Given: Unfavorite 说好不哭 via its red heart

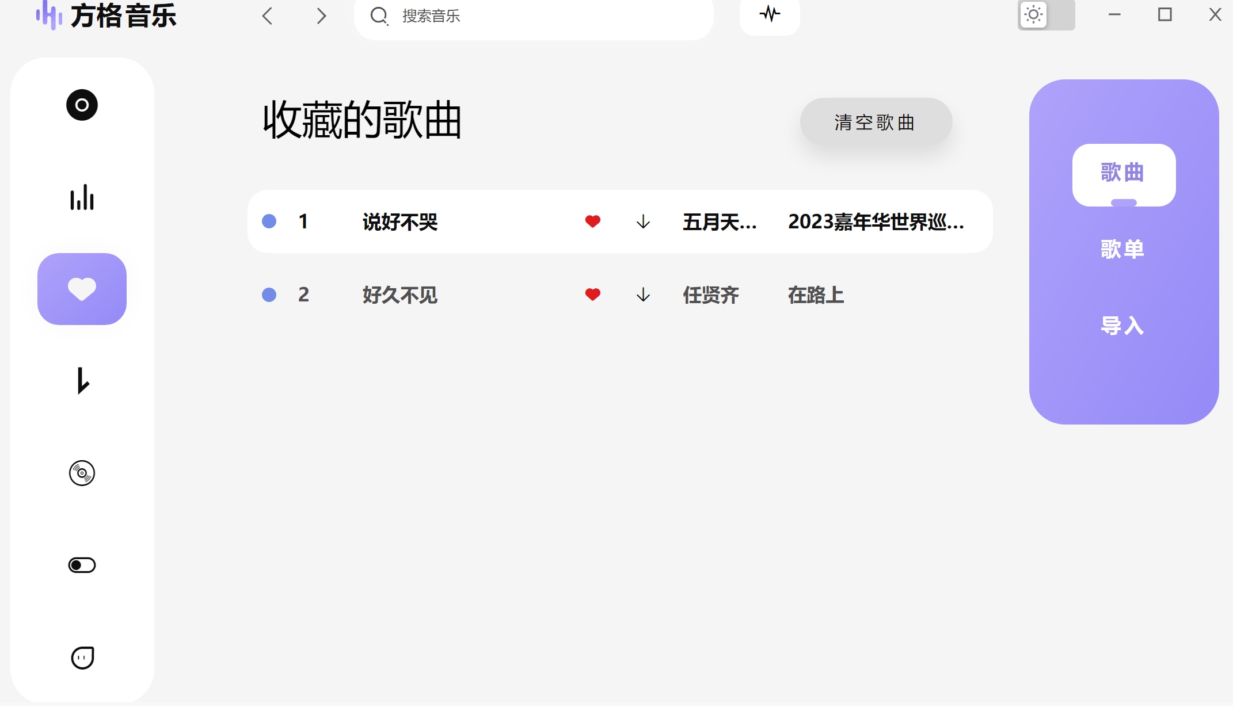Looking at the screenshot, I should click(593, 221).
